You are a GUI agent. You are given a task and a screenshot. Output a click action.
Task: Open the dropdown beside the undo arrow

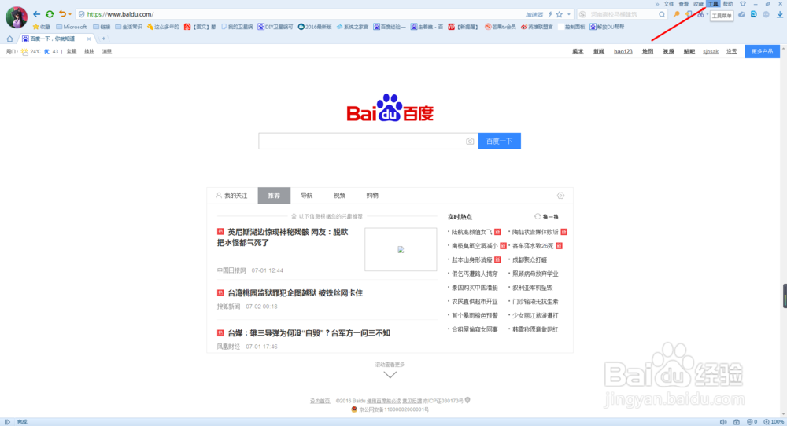70,14
